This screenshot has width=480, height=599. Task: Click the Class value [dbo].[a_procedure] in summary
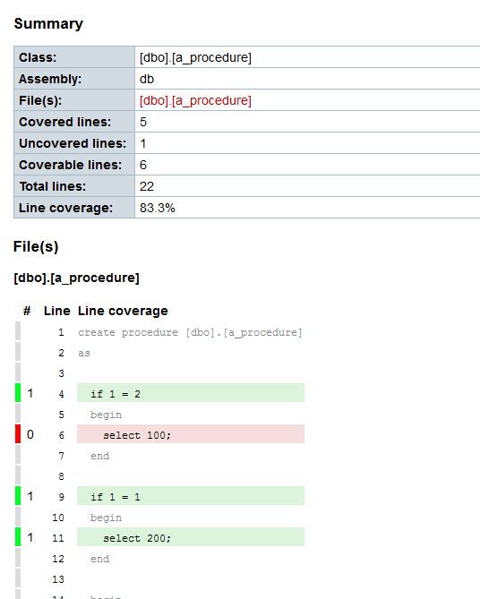(195, 57)
